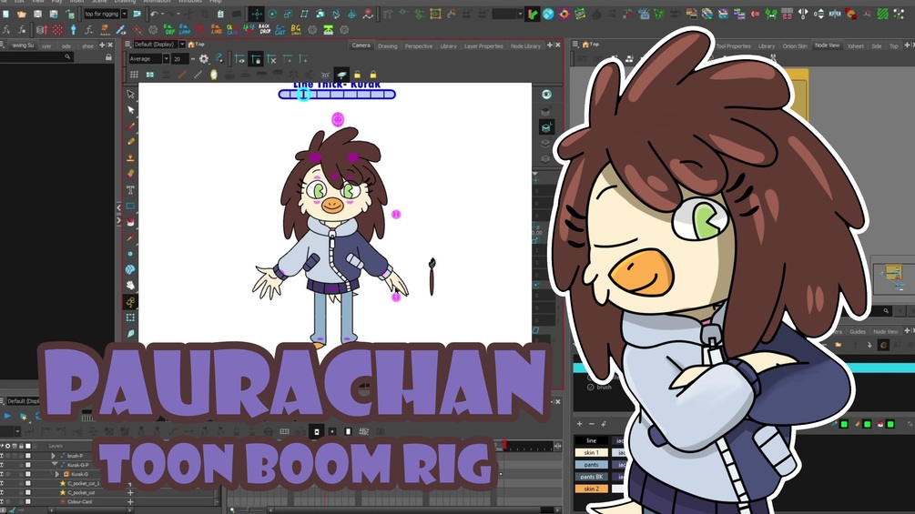Click the Back Drop script icon
Screen dimensions: 915x514
(x=264, y=29)
